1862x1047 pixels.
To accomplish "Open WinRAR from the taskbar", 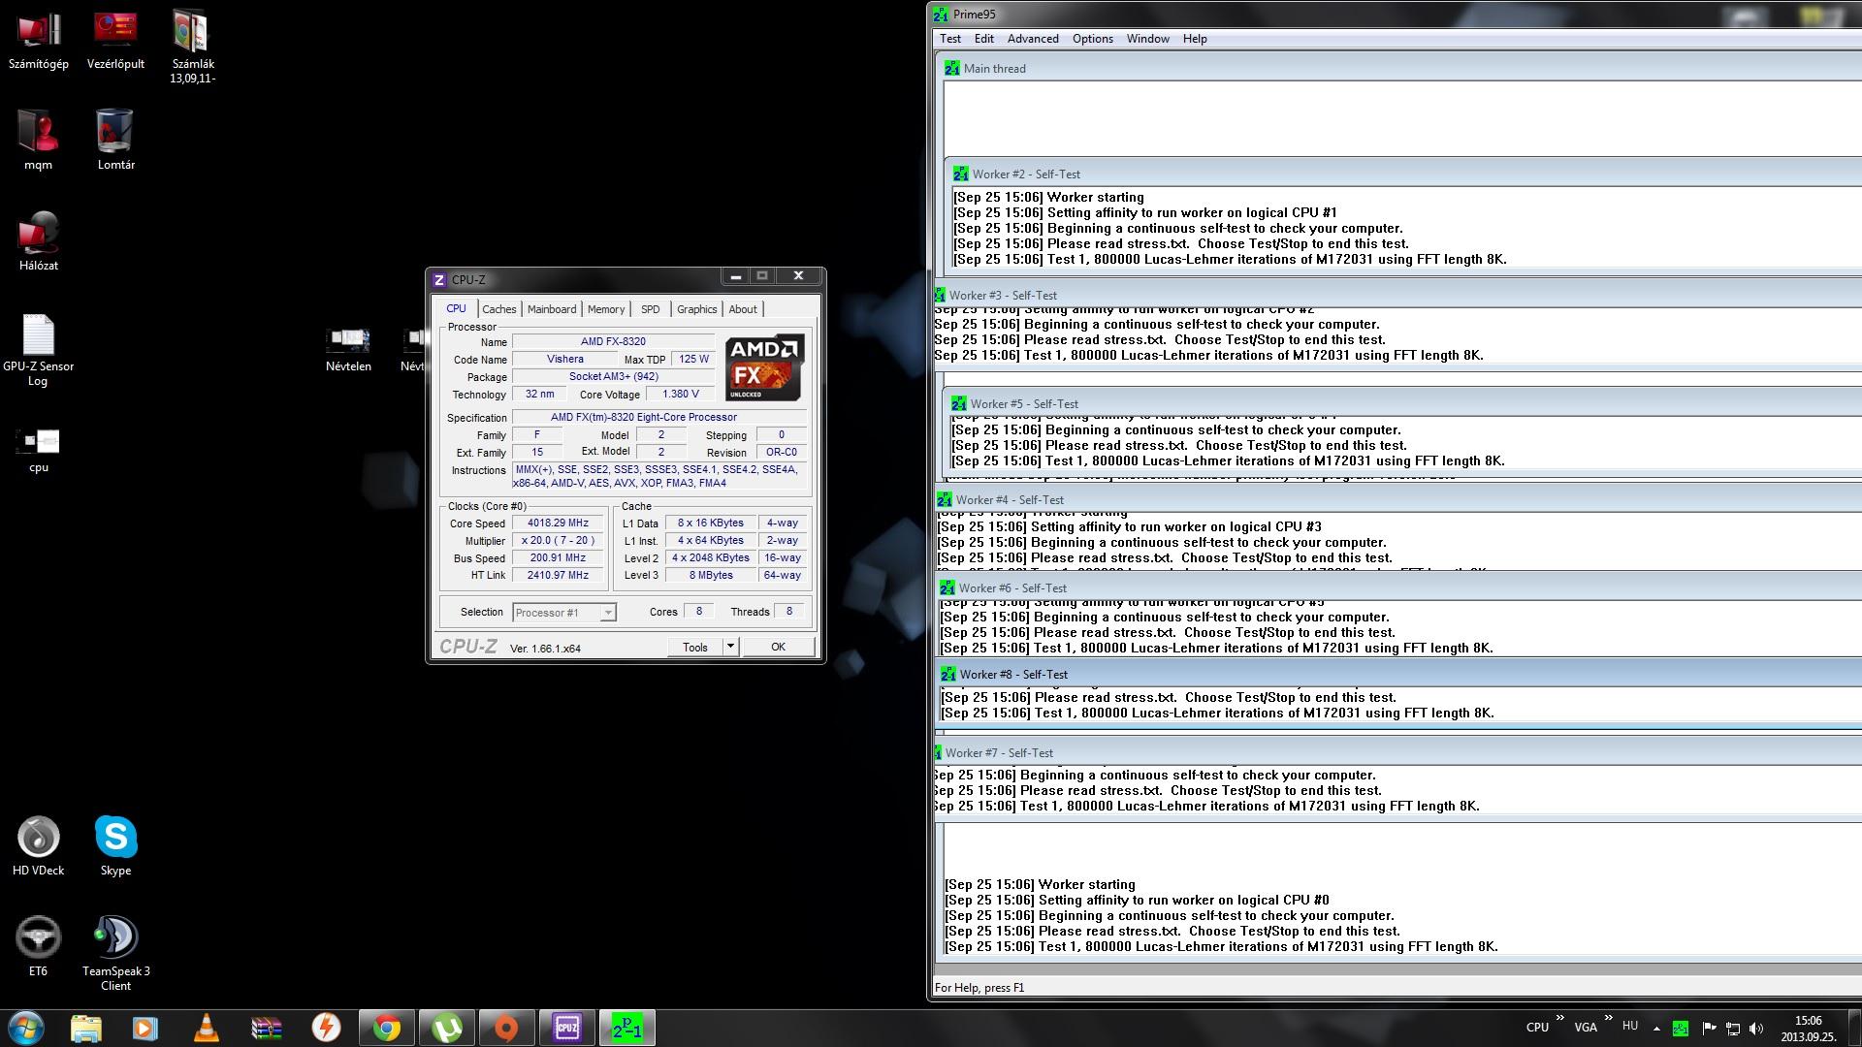I will click(x=266, y=1028).
